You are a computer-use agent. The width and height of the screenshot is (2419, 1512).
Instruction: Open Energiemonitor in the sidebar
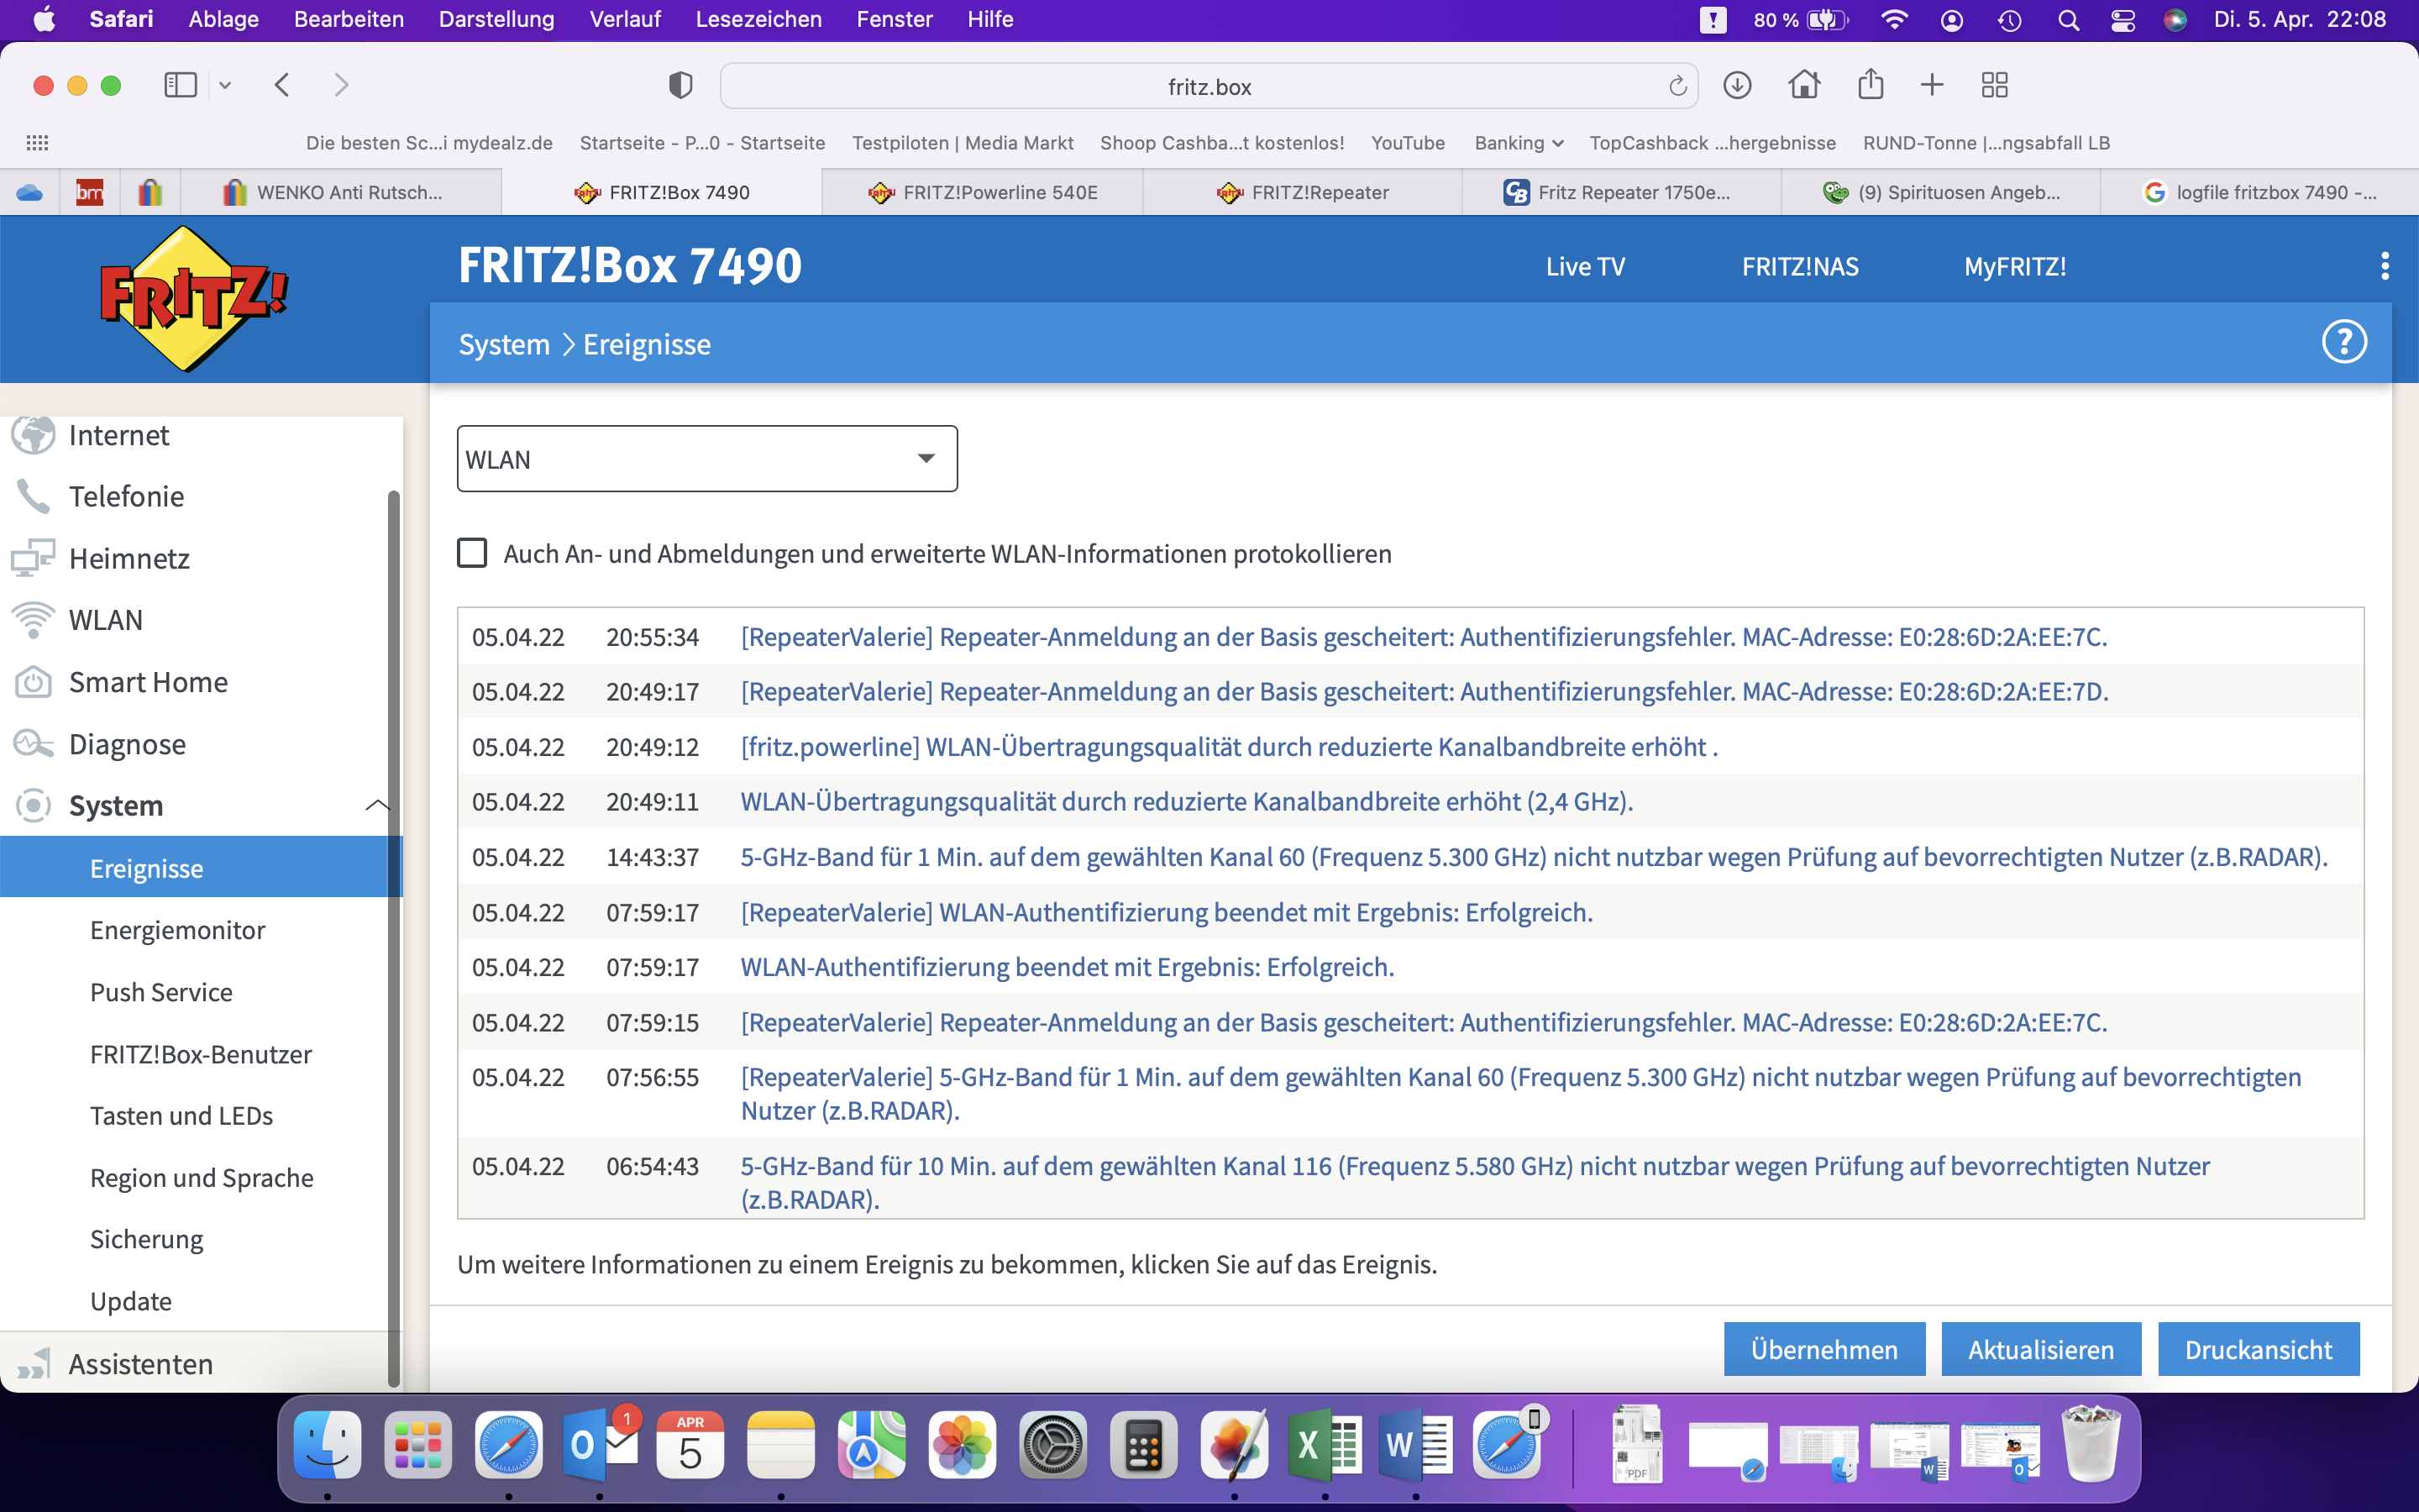pyautogui.click(x=177, y=930)
